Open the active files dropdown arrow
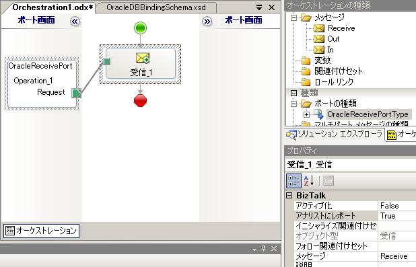416x267 pixels. 259,7
